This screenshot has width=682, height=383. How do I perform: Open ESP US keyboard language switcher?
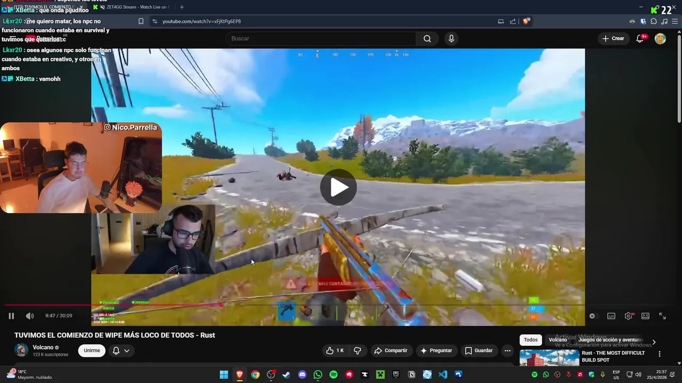[616, 374]
